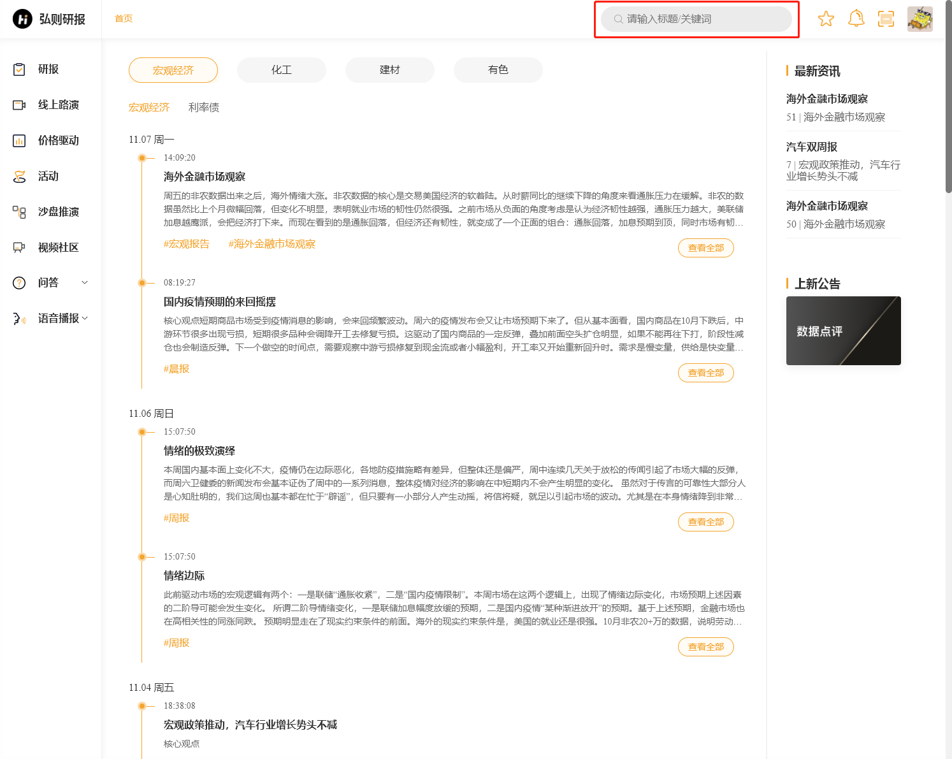Click the magnifier search icon
The image size is (952, 759).
pyautogui.click(x=618, y=19)
